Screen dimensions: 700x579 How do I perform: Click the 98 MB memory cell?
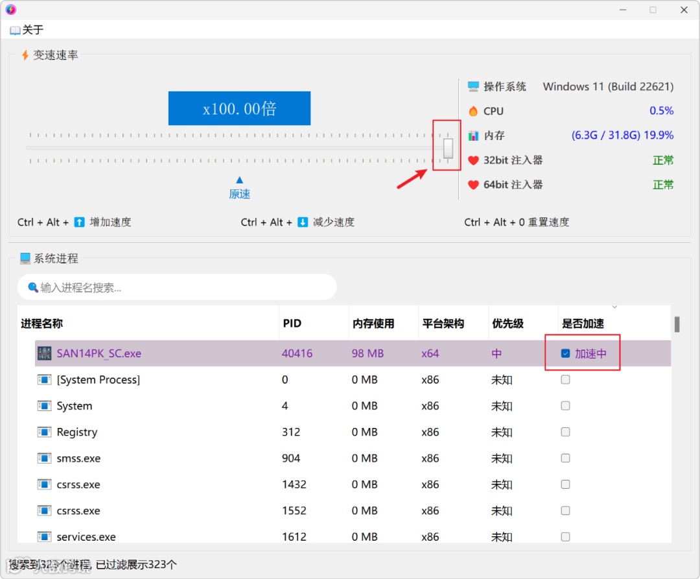click(367, 353)
